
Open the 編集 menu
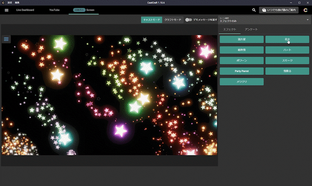pyautogui.click(x=17, y=3)
